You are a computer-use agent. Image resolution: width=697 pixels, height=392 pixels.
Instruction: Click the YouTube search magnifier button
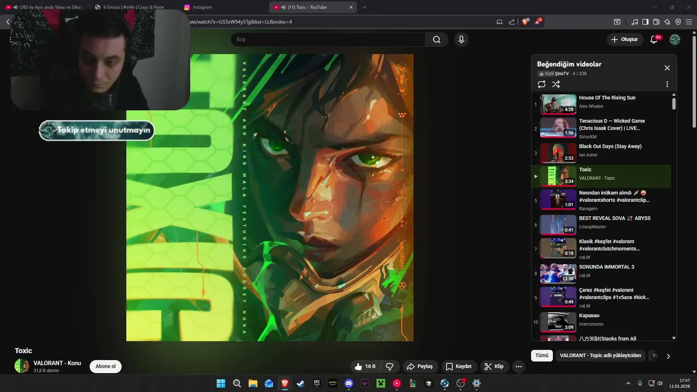[437, 40]
